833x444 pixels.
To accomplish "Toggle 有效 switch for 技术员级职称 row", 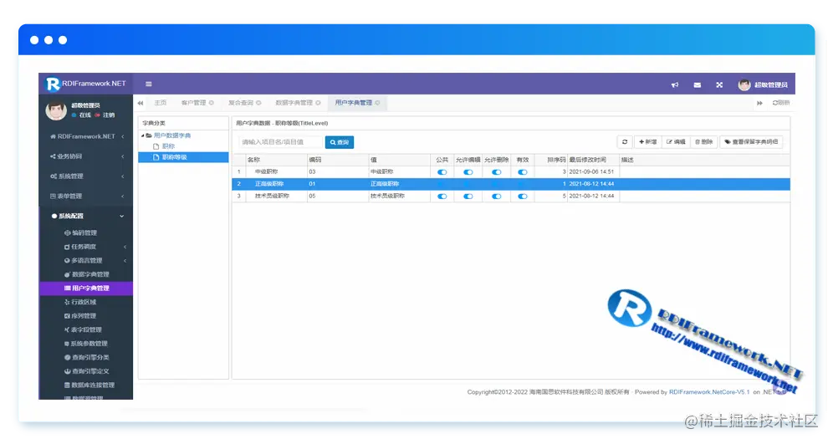I will [523, 196].
